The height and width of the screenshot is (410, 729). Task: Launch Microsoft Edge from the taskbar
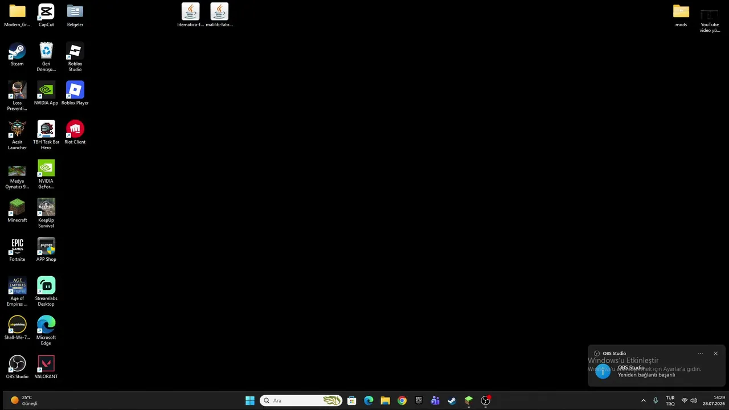click(368, 400)
